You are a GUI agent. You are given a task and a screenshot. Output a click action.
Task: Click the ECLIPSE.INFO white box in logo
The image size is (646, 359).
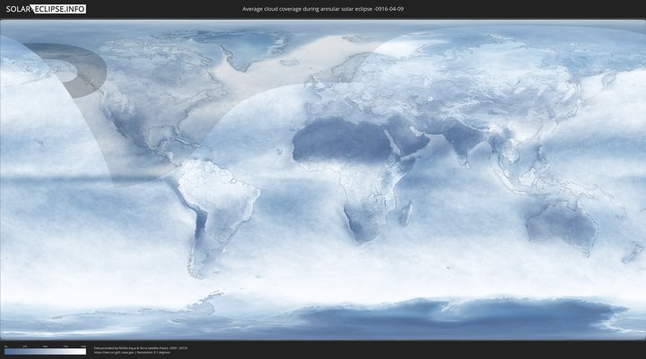pyautogui.click(x=63, y=8)
